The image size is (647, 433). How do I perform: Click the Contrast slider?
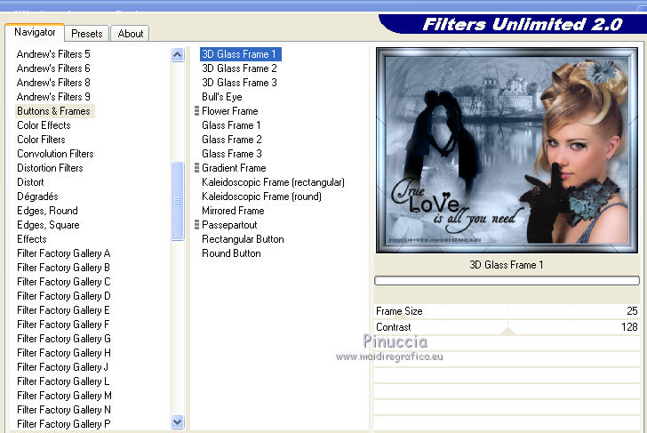(507, 327)
